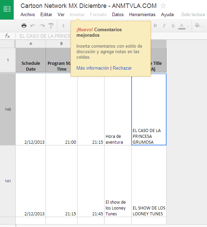Open the Herramientas menu
Viewport: 207px width, 227px height.
click(x=142, y=14)
